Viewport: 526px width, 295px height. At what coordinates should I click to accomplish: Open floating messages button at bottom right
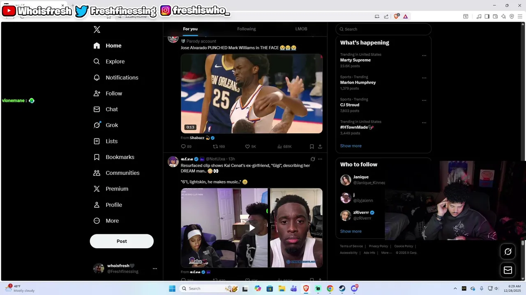(508, 270)
